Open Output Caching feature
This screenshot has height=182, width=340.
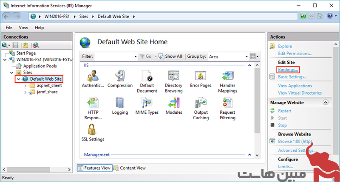coord(201,108)
